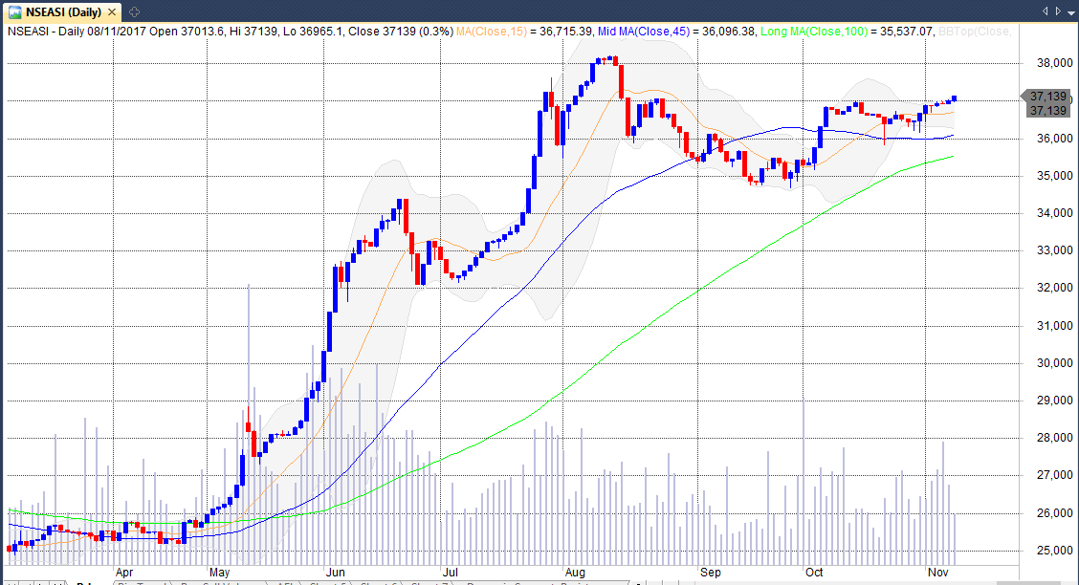1079x585 pixels.
Task: Click the Apr label on the time axis
Action: click(x=124, y=572)
